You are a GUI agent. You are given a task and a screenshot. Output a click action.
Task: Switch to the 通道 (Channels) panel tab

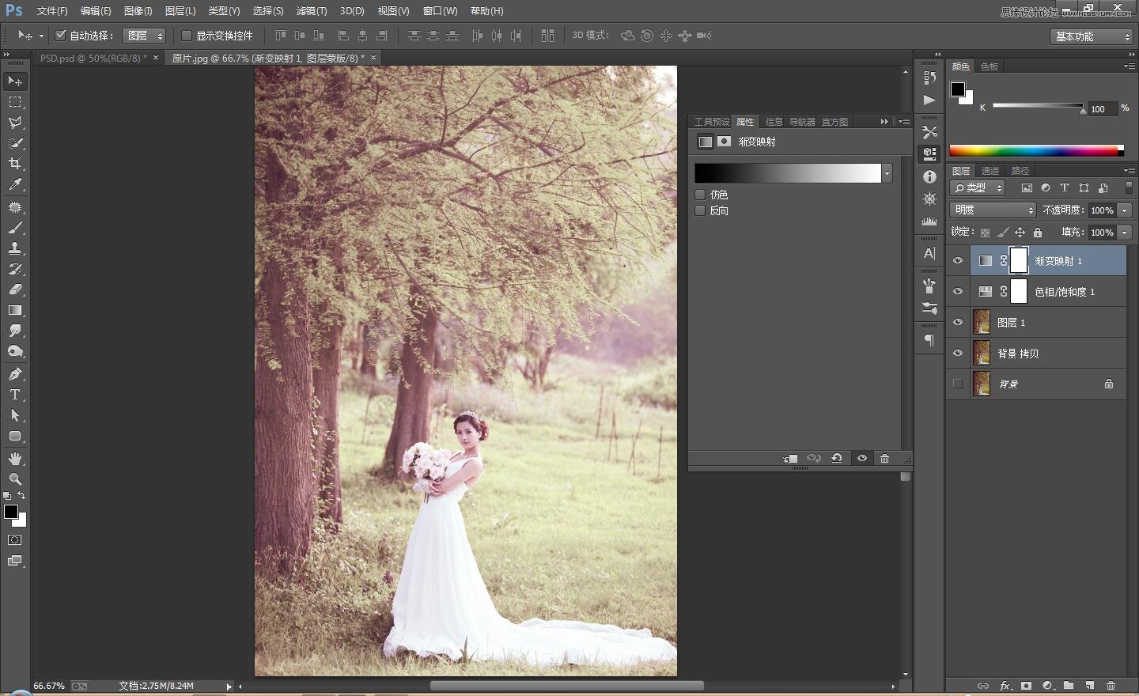coord(990,171)
